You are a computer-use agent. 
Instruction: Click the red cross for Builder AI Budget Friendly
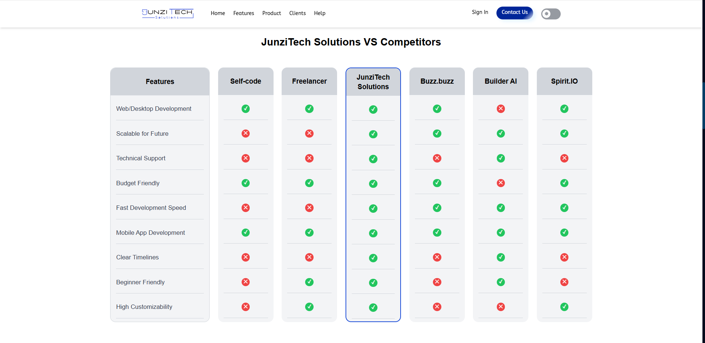coord(500,183)
